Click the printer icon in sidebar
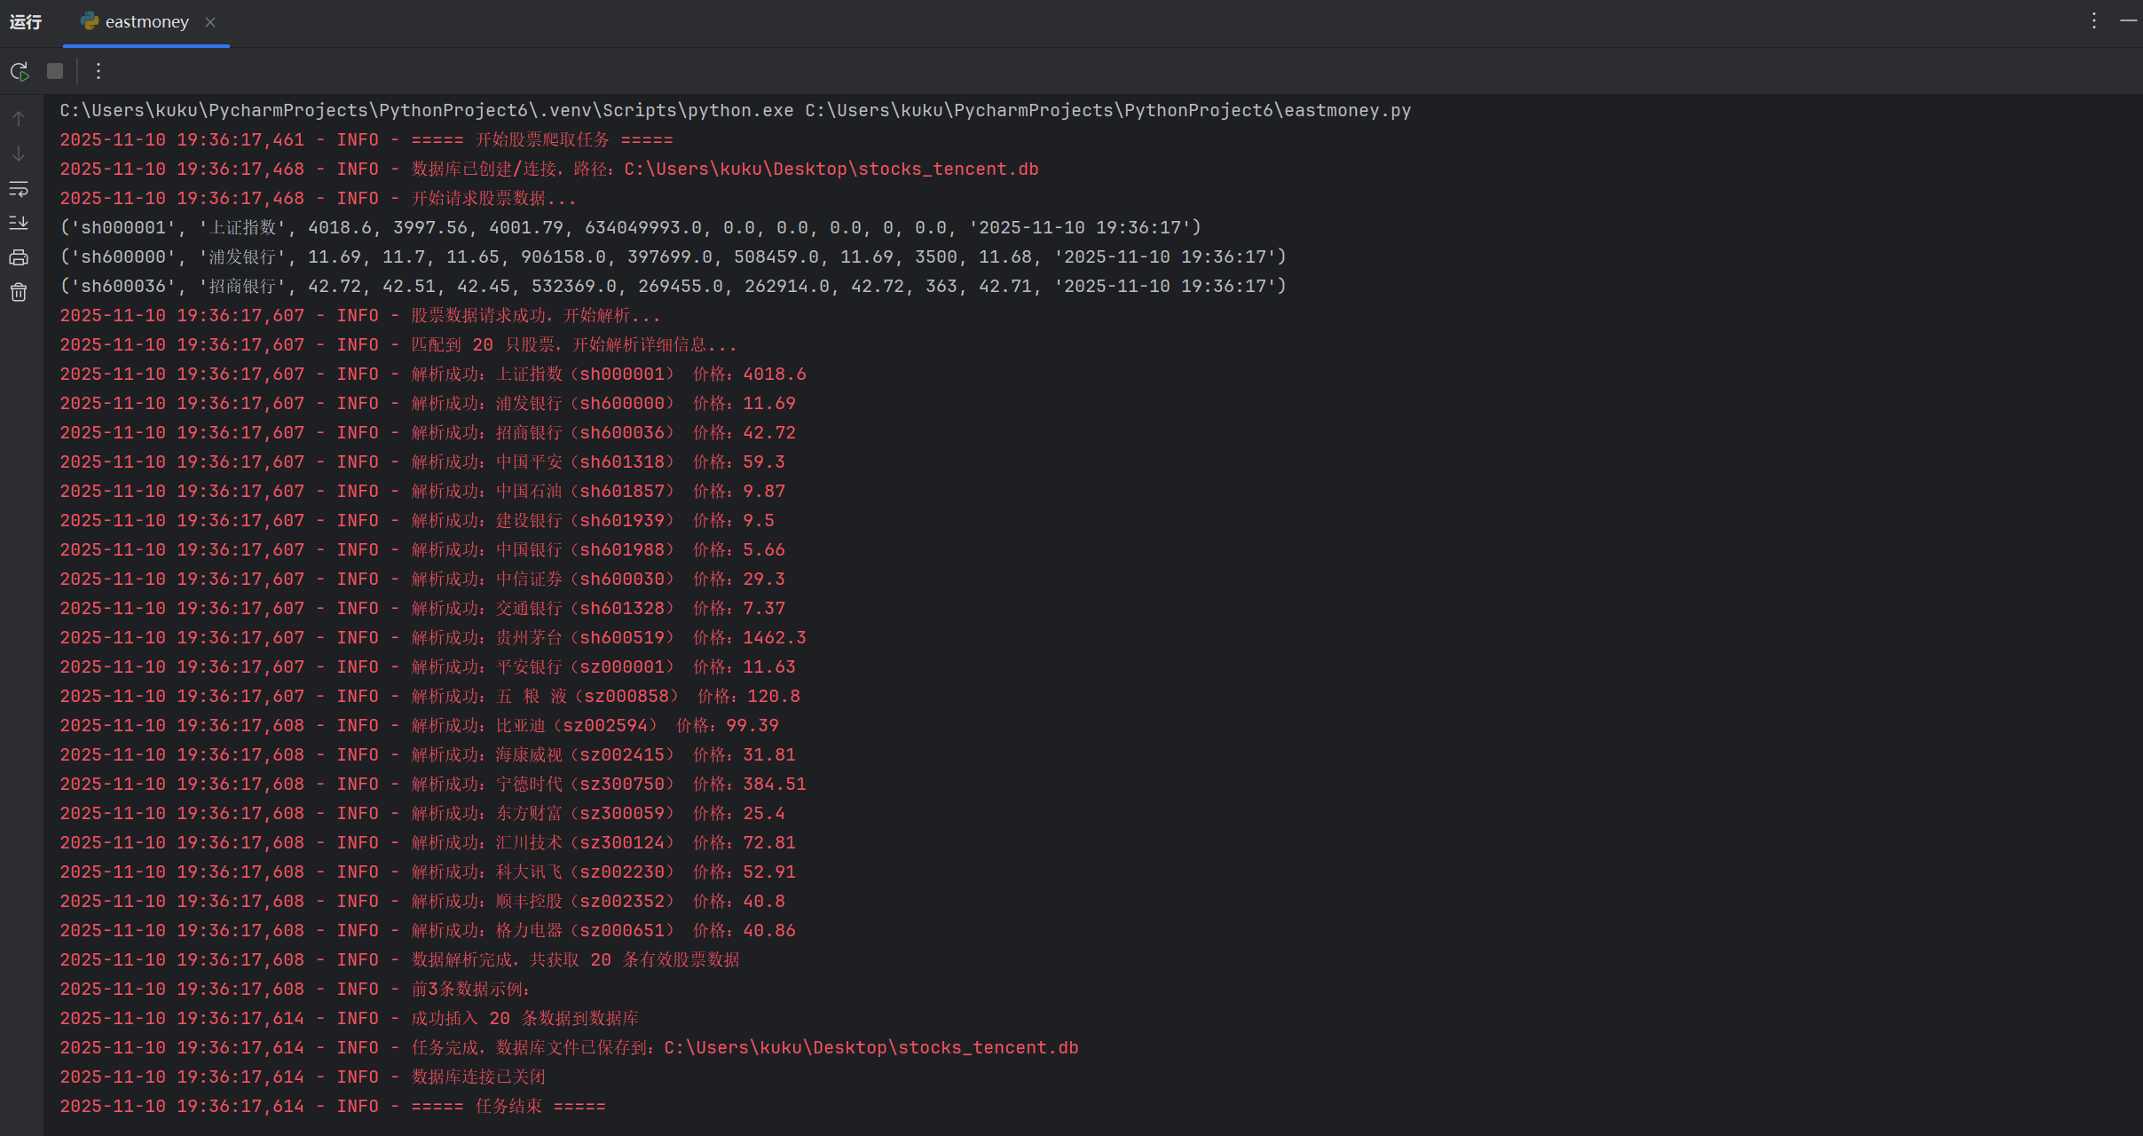This screenshot has width=2143, height=1136. pos(19,258)
